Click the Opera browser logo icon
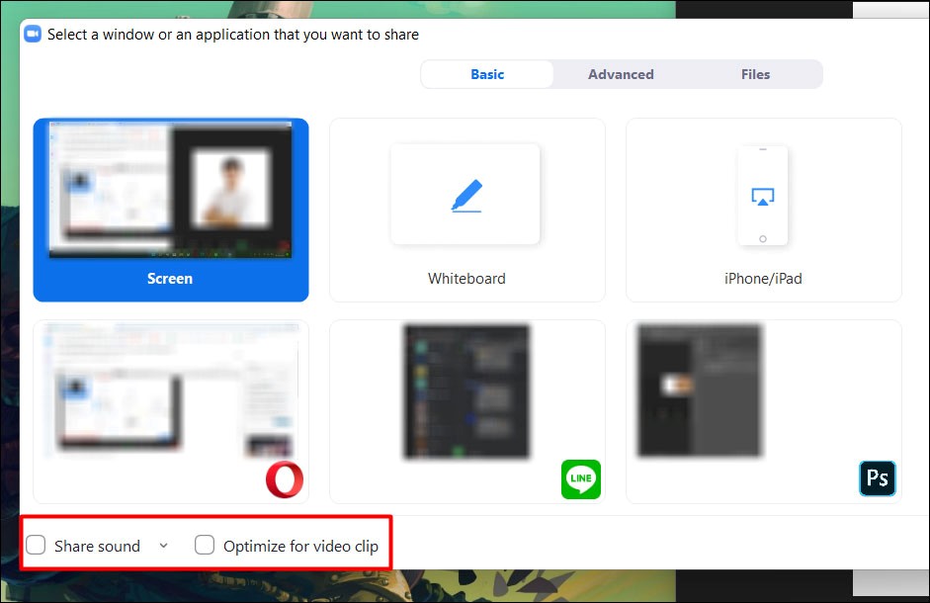930x603 pixels. click(285, 479)
